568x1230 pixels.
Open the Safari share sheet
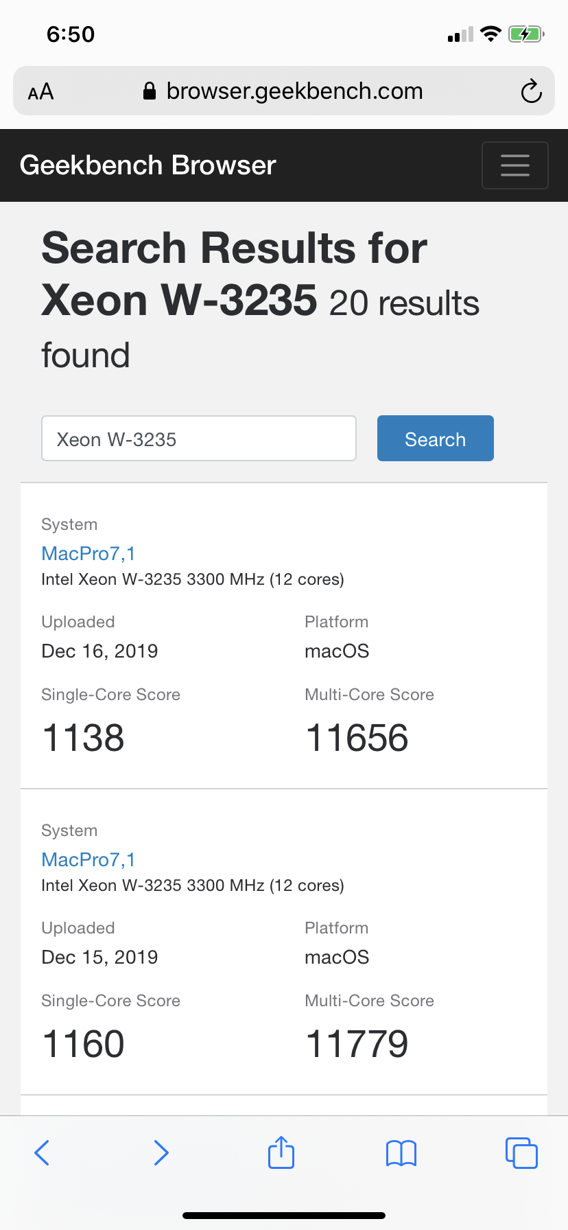(x=281, y=1152)
